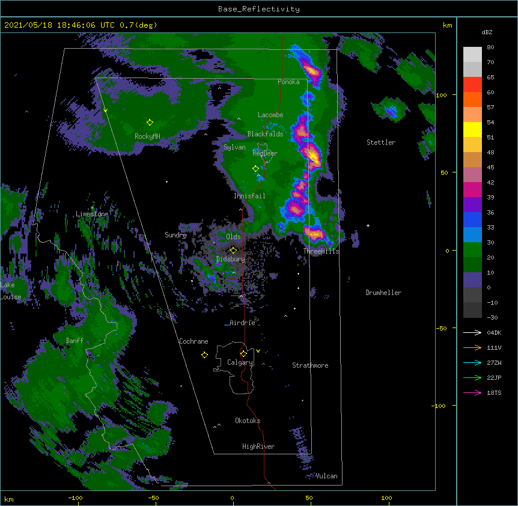The image size is (518, 506).
Task: Pick the yellow swatch between 54 and 51
Action: pyautogui.click(x=472, y=129)
